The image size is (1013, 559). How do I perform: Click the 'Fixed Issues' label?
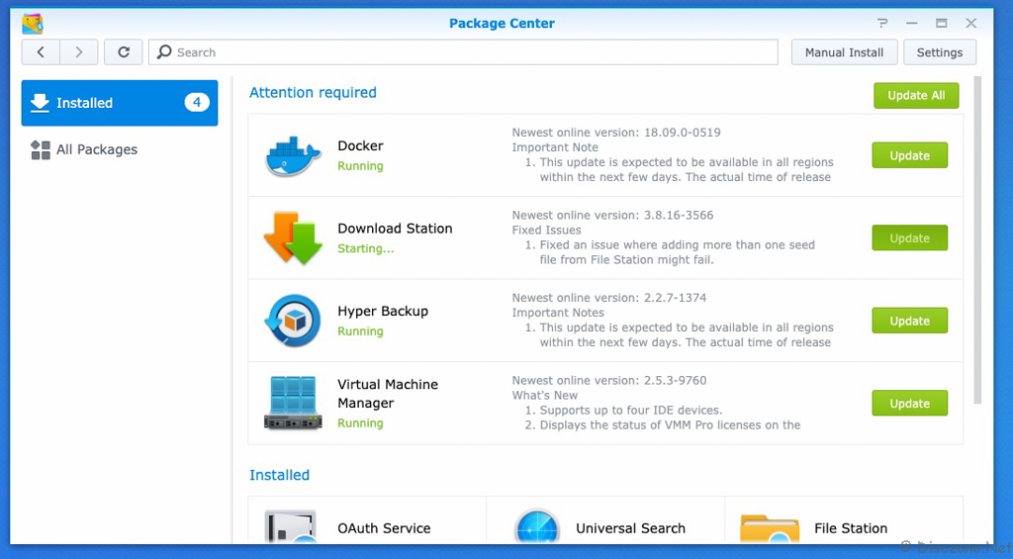[x=546, y=231]
